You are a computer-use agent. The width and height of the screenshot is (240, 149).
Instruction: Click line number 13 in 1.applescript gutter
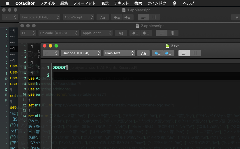(x=6, y=95)
